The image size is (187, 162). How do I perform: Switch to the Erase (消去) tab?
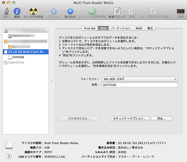(103, 28)
